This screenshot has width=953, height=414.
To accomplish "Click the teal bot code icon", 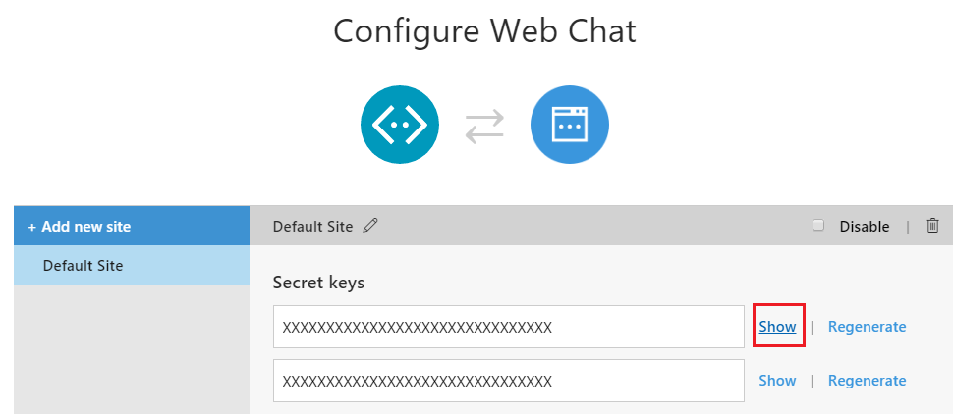I will point(399,125).
